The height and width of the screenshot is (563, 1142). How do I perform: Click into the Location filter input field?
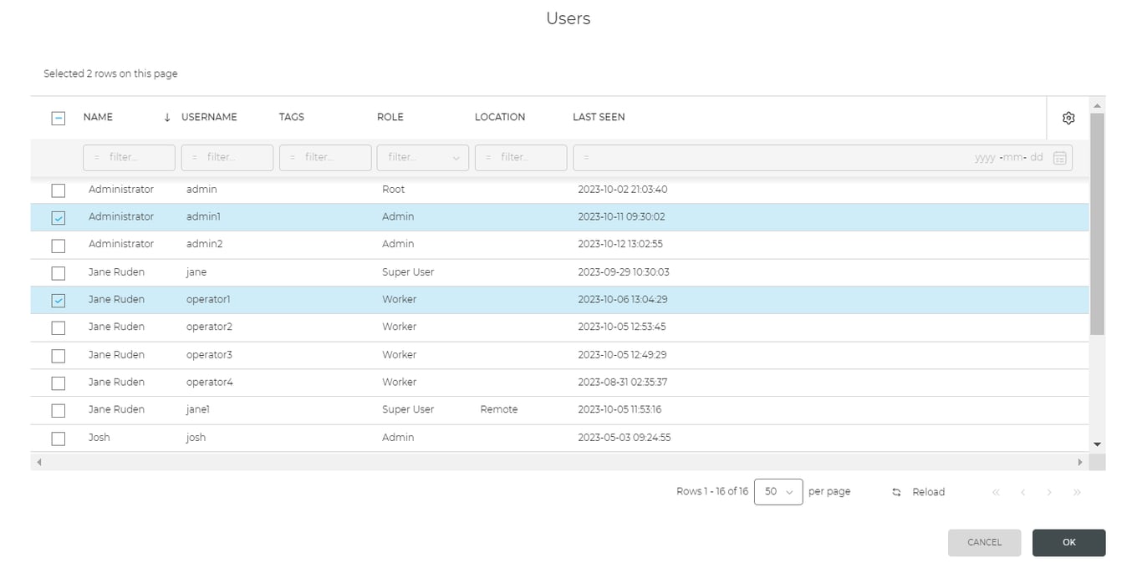[523, 157]
